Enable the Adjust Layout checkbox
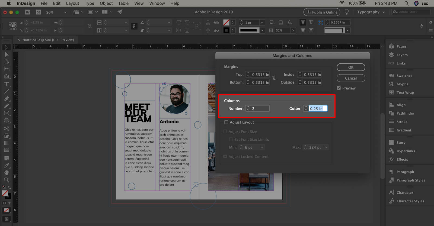Image resolution: width=434 pixels, height=226 pixels. (x=226, y=122)
